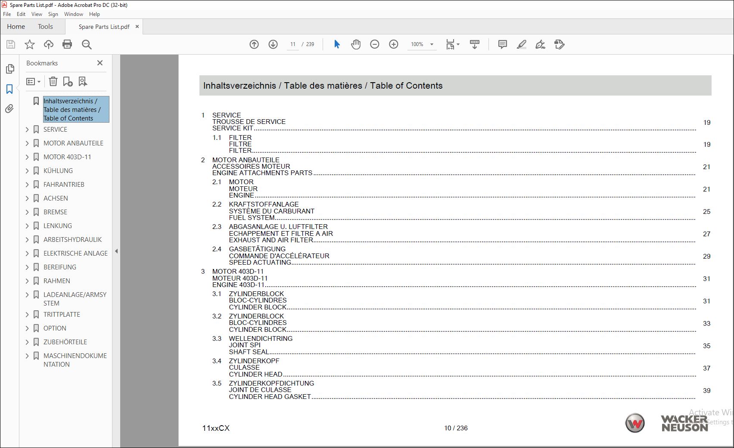This screenshot has width=734, height=448.
Task: Jump to RAHMEN bookmark
Action: pos(57,281)
